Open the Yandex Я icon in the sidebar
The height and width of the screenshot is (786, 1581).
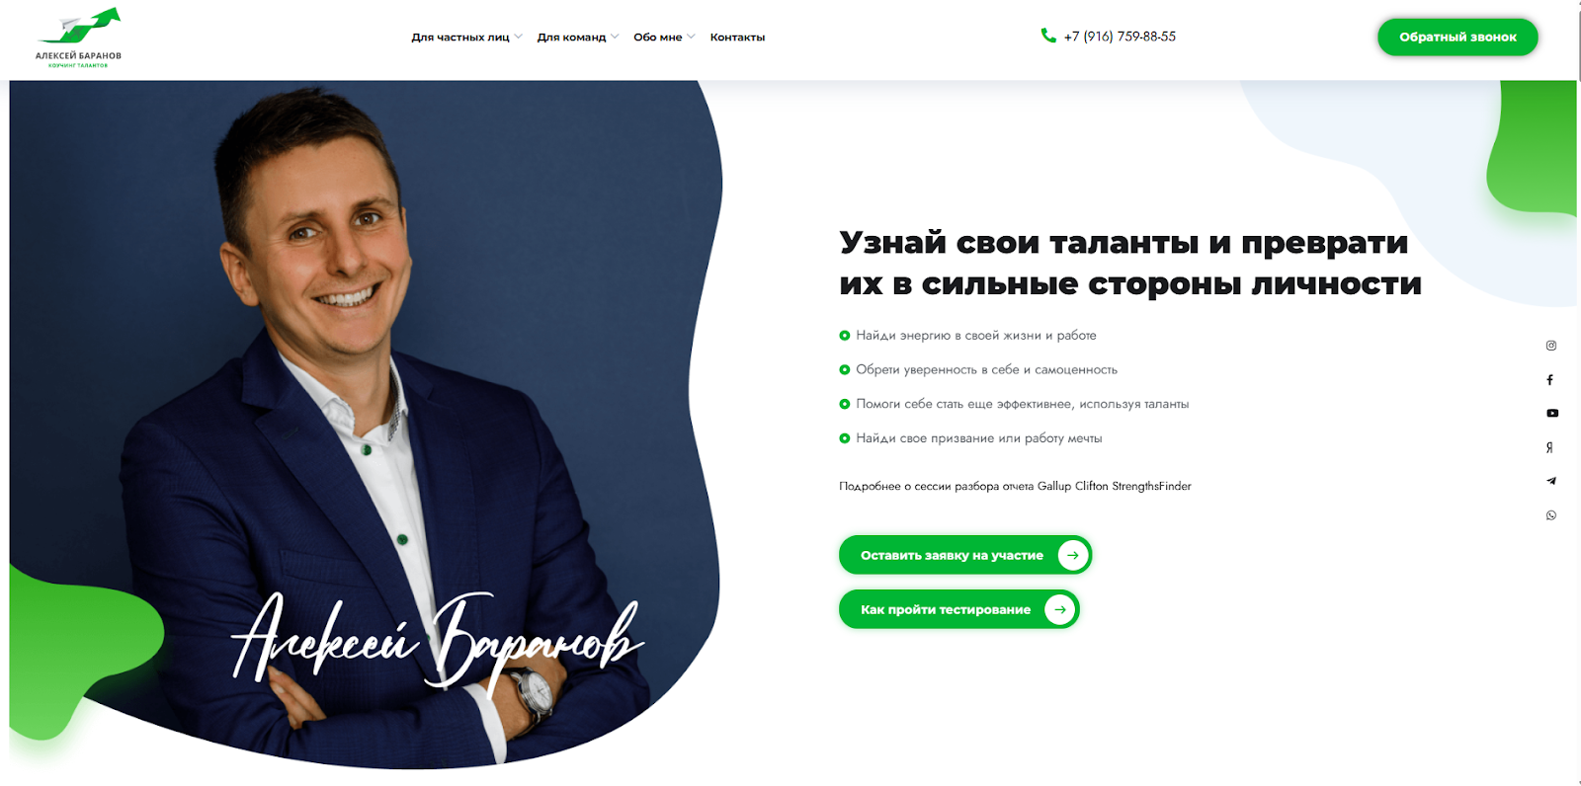click(x=1550, y=447)
